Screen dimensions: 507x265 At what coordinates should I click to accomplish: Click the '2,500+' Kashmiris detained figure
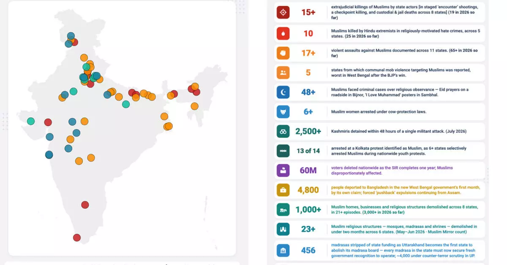tap(308, 131)
